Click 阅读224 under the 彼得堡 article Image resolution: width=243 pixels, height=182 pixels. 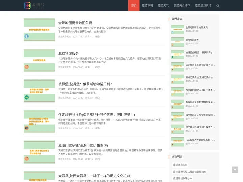click(89, 98)
